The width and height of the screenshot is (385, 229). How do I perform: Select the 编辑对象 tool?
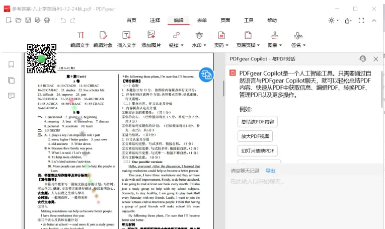103,39
